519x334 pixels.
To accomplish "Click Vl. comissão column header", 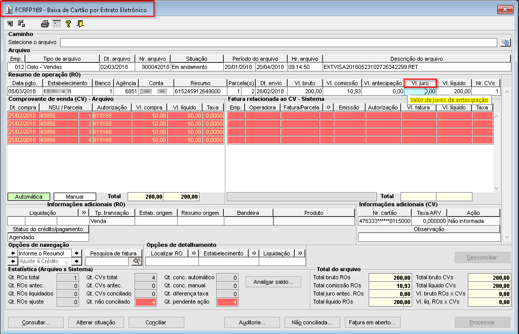I will click(x=342, y=83).
